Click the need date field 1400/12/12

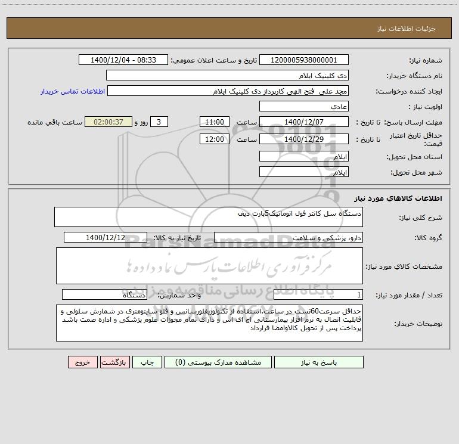106,237
